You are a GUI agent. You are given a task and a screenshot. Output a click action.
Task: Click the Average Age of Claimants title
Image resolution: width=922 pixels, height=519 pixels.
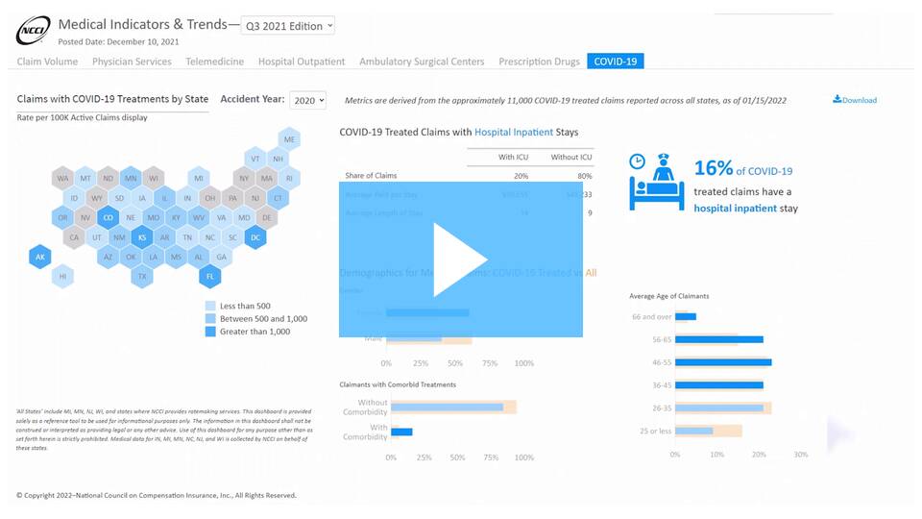(669, 296)
